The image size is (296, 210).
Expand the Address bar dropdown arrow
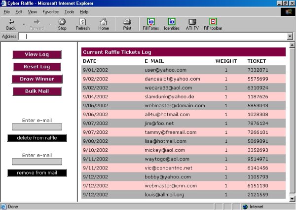(290, 36)
